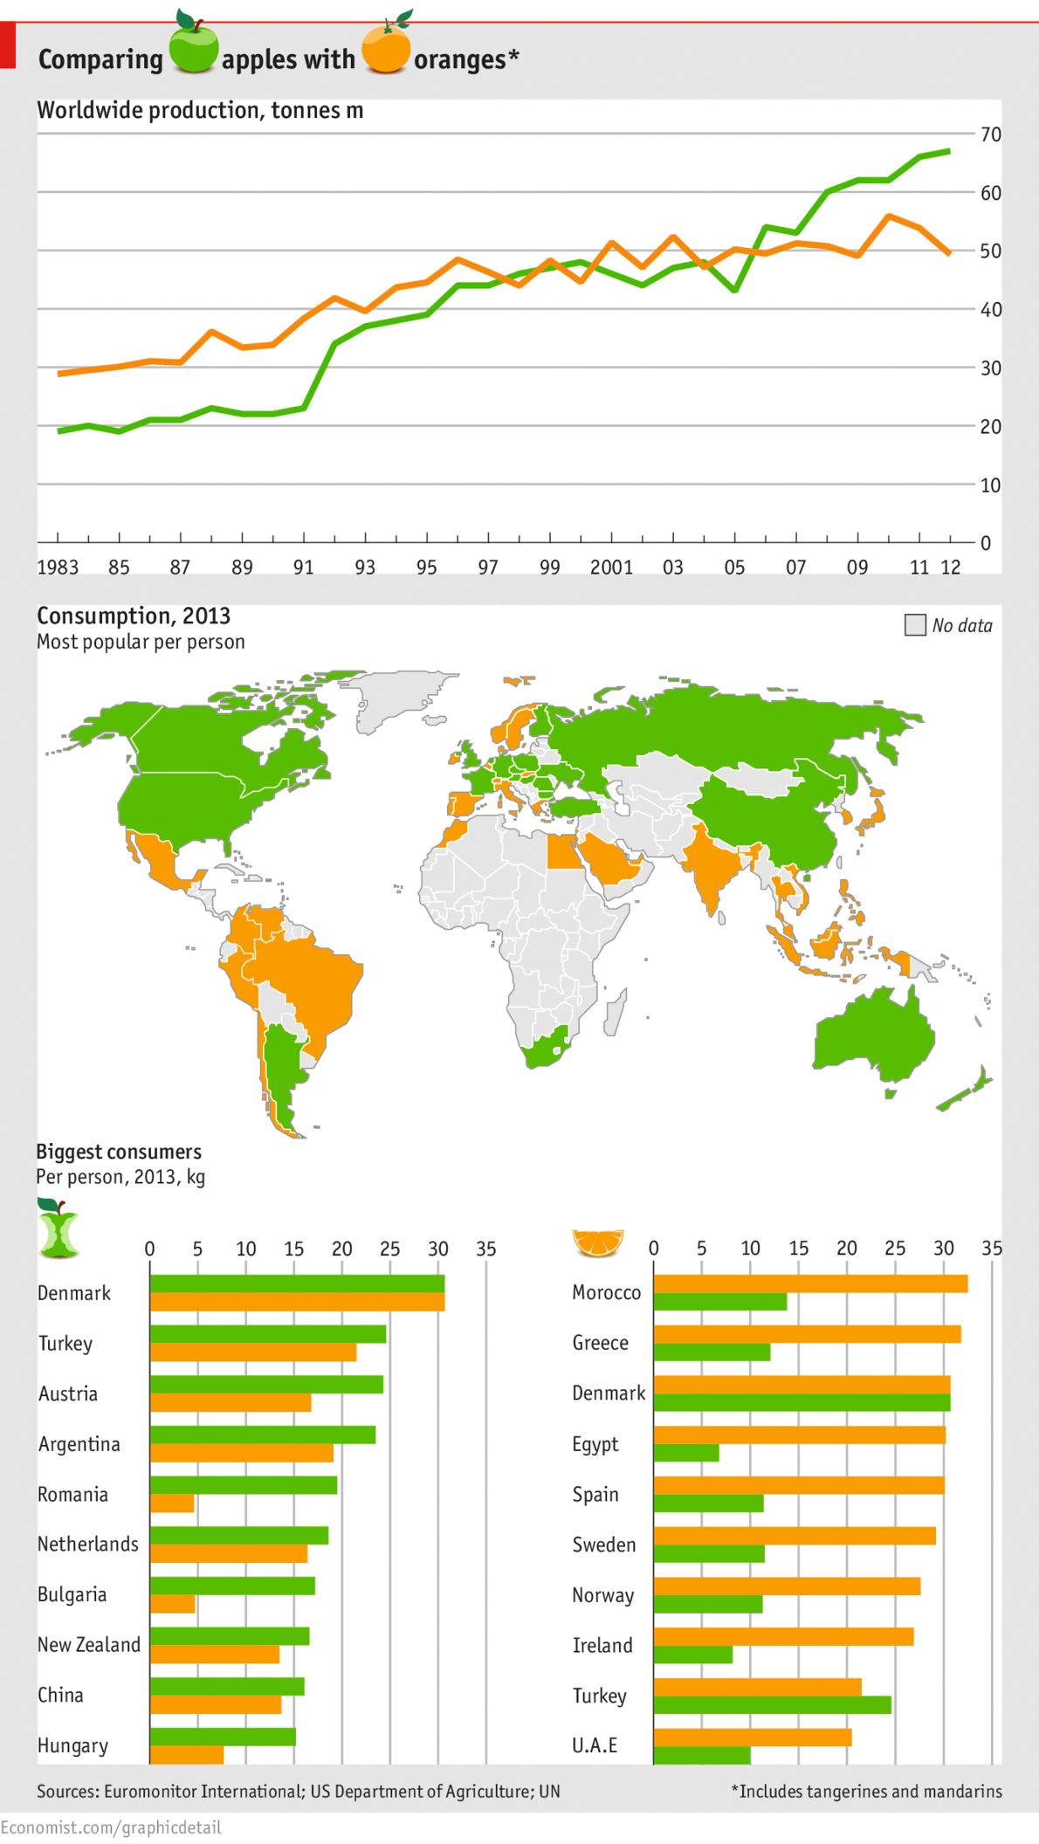
Task: Click the 70 label on the production axis
Action: (991, 134)
